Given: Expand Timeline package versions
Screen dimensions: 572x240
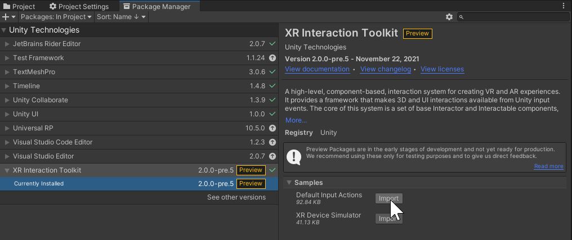Looking at the screenshot, I should 7,86.
